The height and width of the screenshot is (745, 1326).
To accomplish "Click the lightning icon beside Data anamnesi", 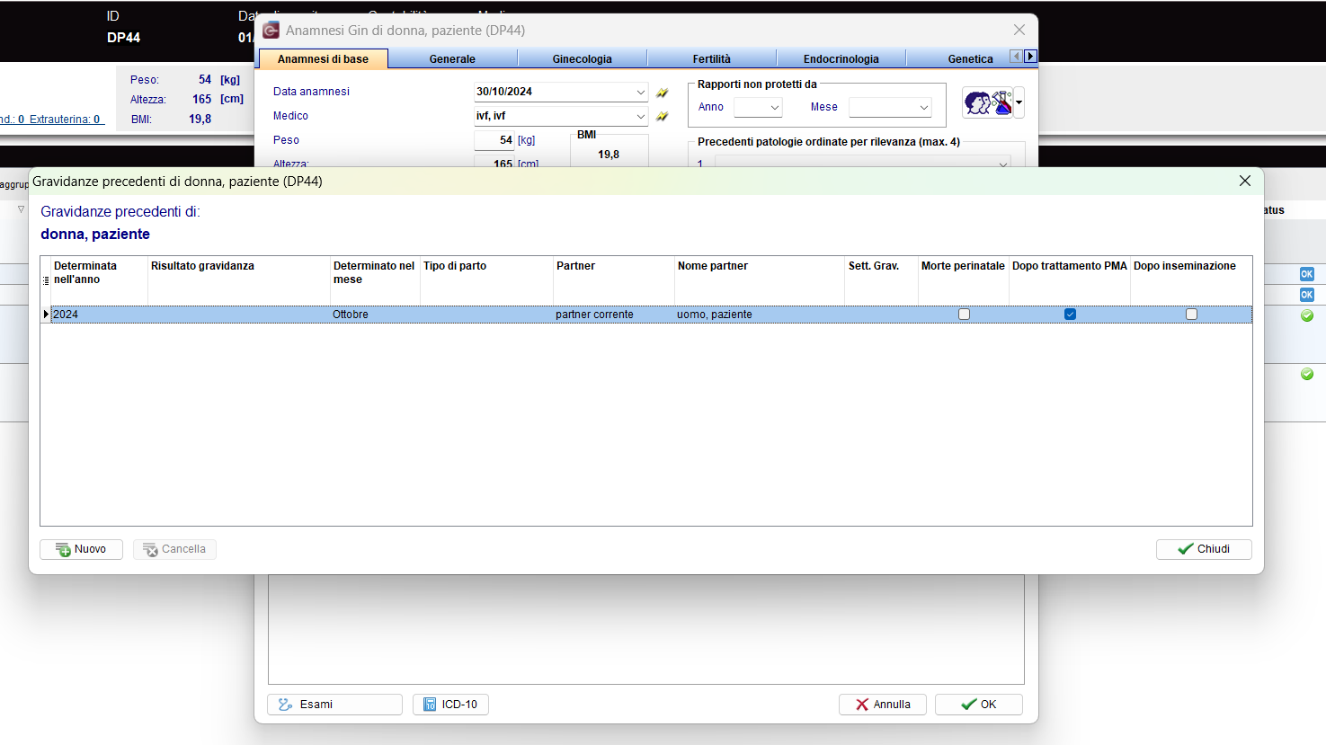I will pyautogui.click(x=663, y=93).
